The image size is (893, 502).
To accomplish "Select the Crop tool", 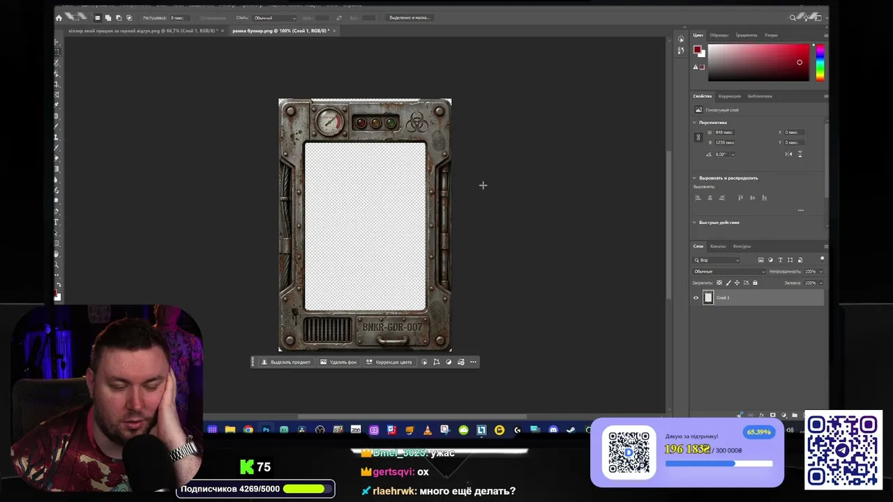I will pos(57,84).
